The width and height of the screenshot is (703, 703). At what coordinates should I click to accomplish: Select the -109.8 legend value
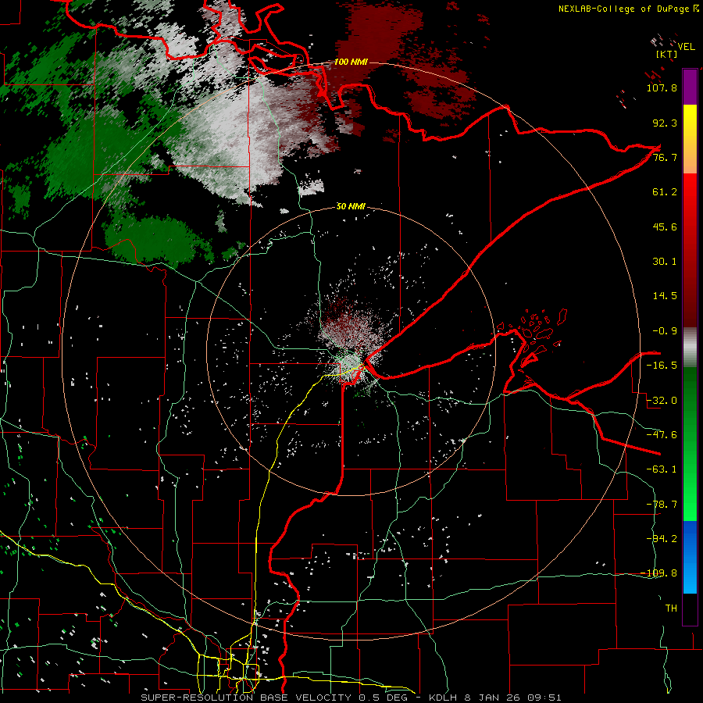(659, 573)
